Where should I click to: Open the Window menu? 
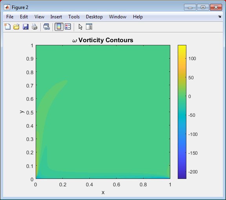click(x=118, y=17)
